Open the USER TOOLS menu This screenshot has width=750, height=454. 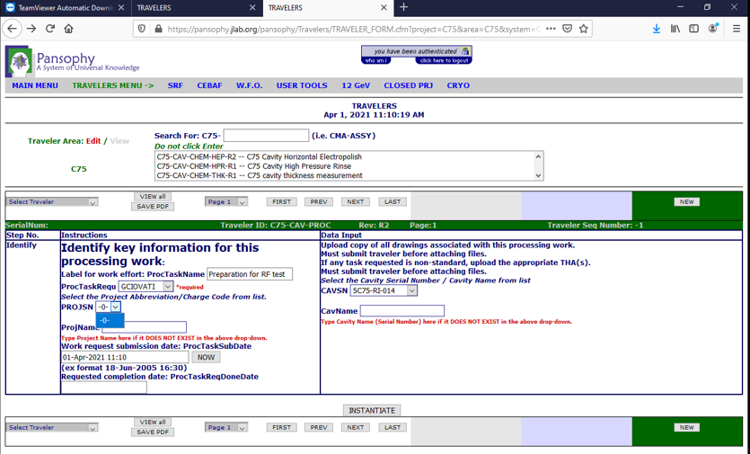click(302, 85)
